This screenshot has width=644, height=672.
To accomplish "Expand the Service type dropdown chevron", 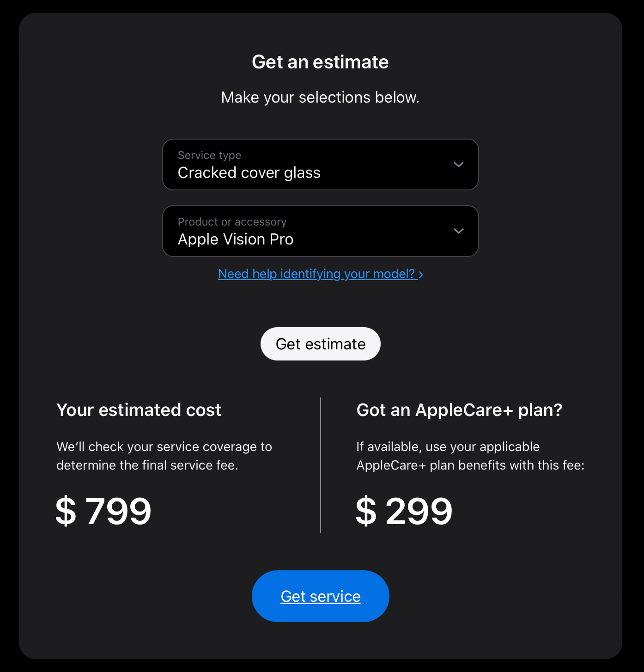I will coord(458,165).
